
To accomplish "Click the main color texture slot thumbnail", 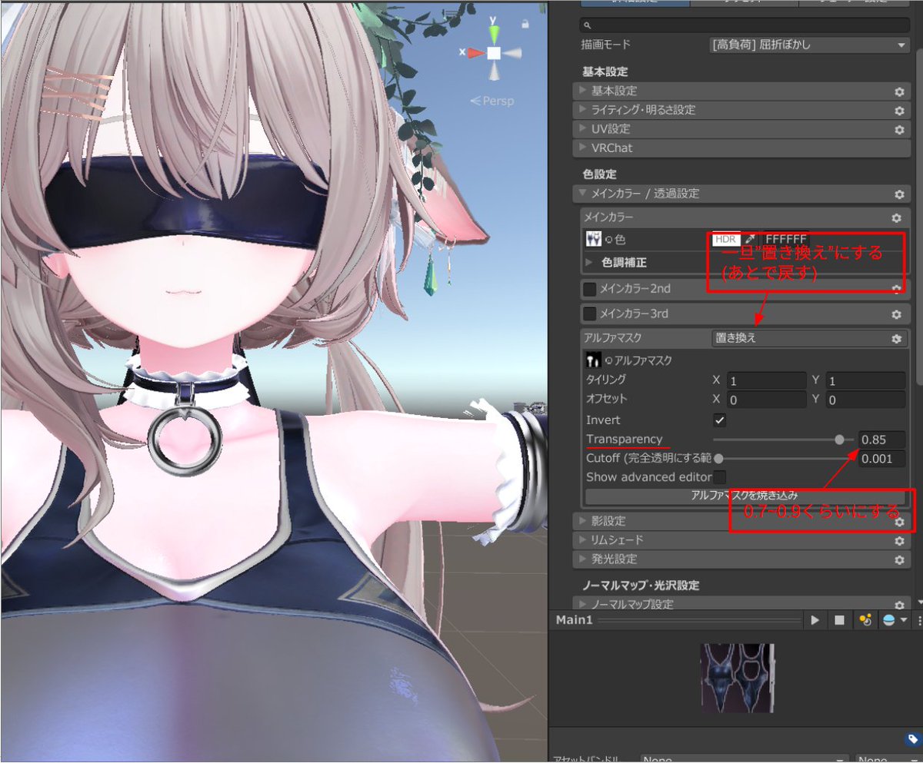I will 593,240.
